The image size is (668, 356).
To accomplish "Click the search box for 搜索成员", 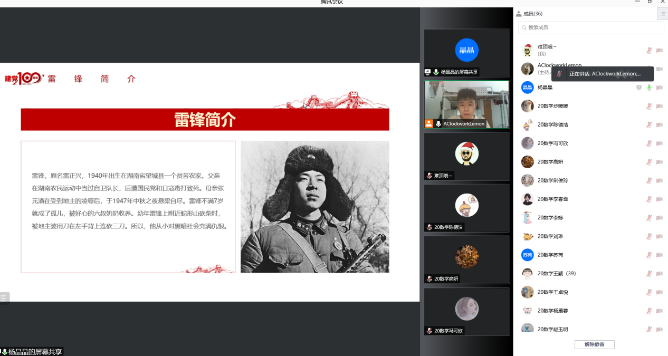I will click(x=590, y=27).
